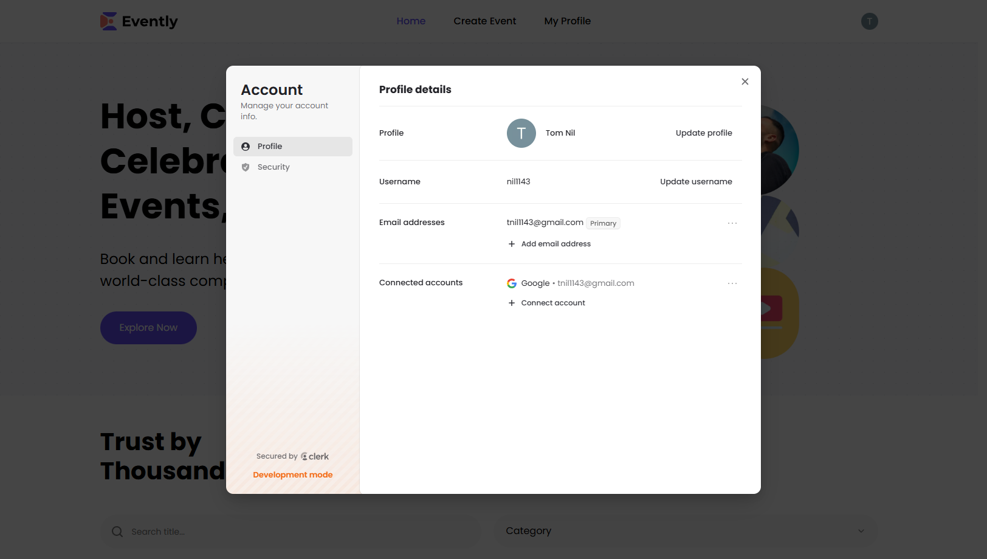The height and width of the screenshot is (559, 987).
Task: Open My Profile from navigation bar
Action: (567, 21)
